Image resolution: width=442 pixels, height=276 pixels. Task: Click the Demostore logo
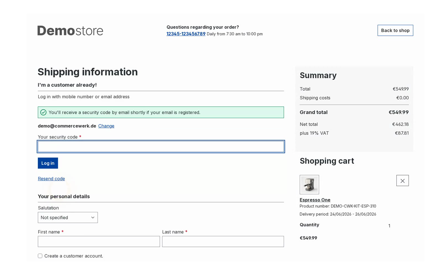(70, 31)
